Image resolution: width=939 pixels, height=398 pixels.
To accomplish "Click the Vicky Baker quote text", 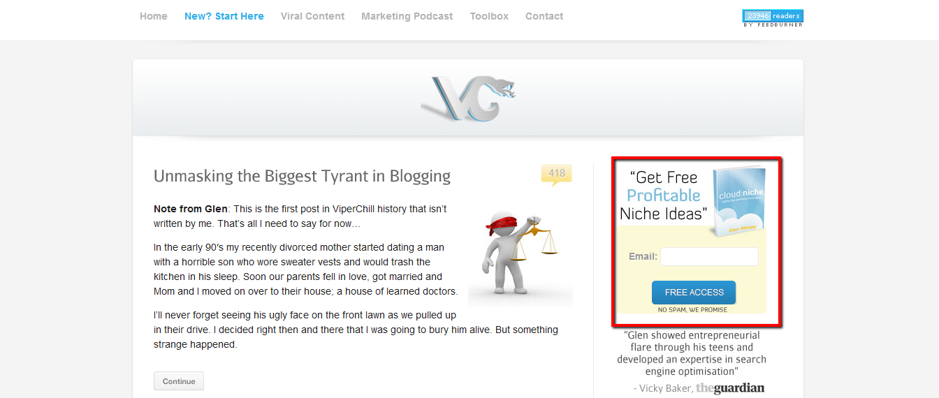I will point(692,353).
